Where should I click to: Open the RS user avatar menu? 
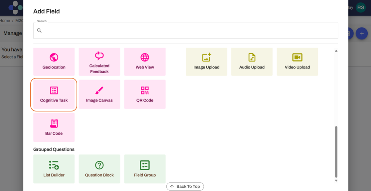click(x=361, y=7)
